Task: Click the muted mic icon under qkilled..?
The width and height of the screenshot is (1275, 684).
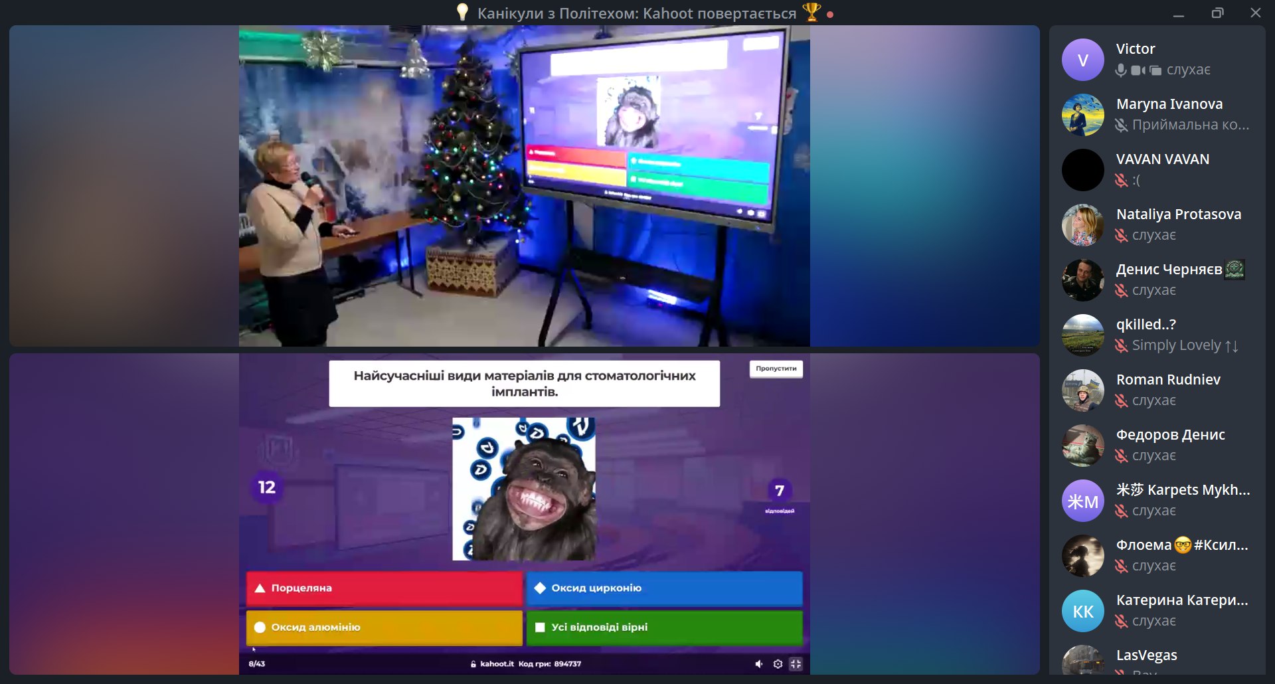Action: coord(1122,345)
